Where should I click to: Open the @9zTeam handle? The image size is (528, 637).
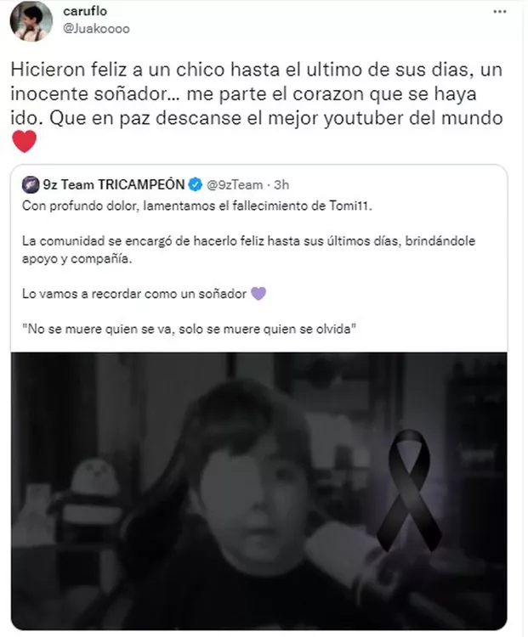pos(235,185)
